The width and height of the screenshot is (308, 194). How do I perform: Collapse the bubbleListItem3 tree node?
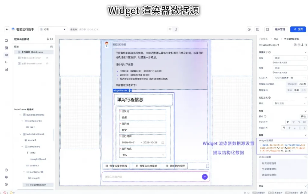[x=20, y=115]
